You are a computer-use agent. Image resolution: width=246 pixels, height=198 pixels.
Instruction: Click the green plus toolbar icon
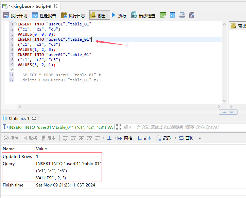163,15
